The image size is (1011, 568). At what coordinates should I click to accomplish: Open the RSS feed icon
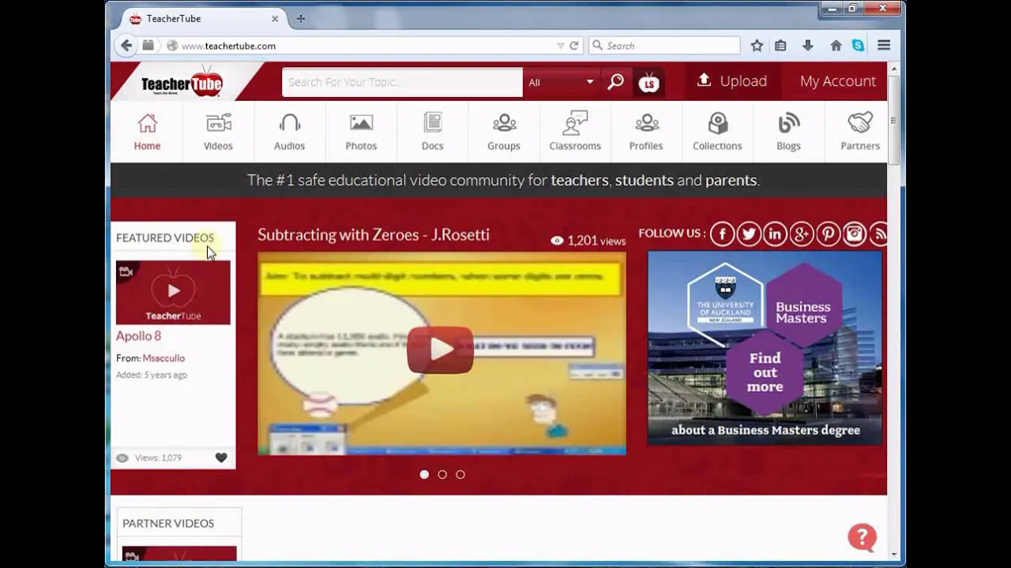click(x=878, y=234)
